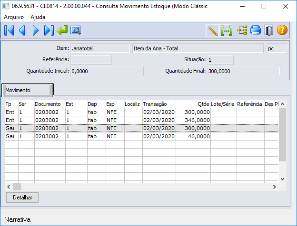Click the Quantidade Inicial field
Viewport: 297px width, 226px height.
(107, 71)
